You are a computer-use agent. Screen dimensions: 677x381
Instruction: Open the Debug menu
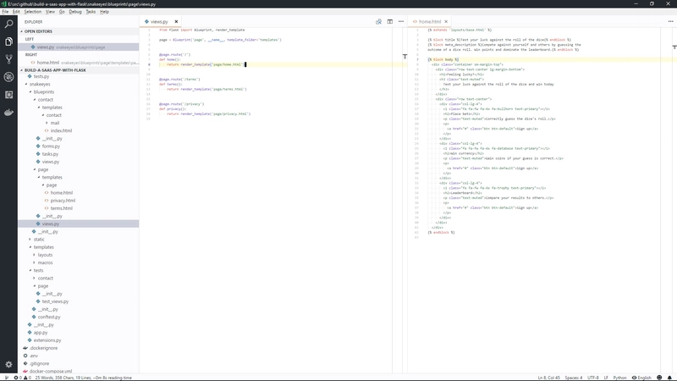click(x=75, y=12)
